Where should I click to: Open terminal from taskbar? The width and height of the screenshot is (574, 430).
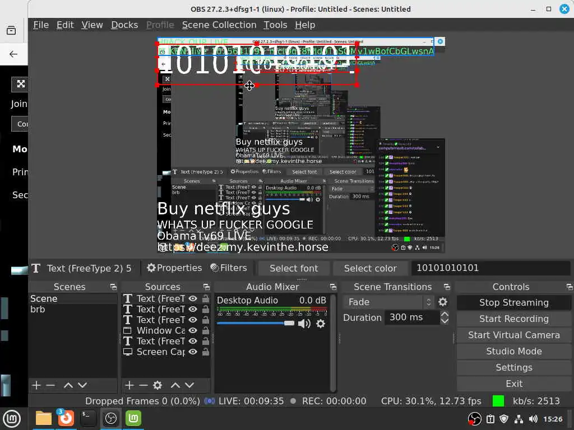pyautogui.click(x=88, y=418)
